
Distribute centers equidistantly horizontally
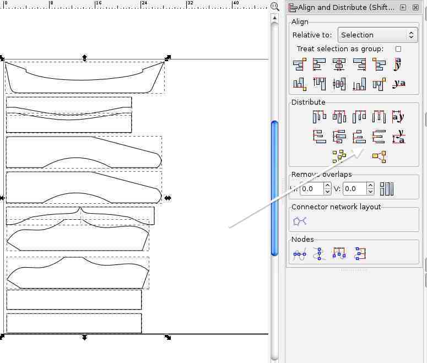click(x=339, y=117)
